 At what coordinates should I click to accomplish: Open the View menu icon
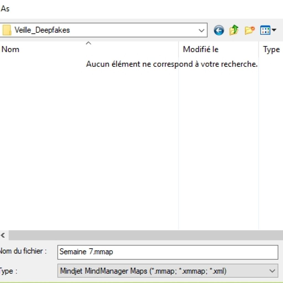(265, 30)
